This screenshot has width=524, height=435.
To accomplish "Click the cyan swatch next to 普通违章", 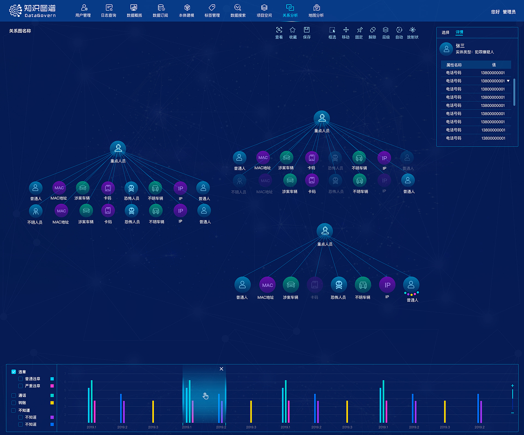I will point(52,379).
